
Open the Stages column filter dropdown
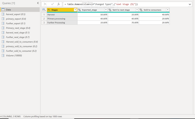[x=75, y=10]
